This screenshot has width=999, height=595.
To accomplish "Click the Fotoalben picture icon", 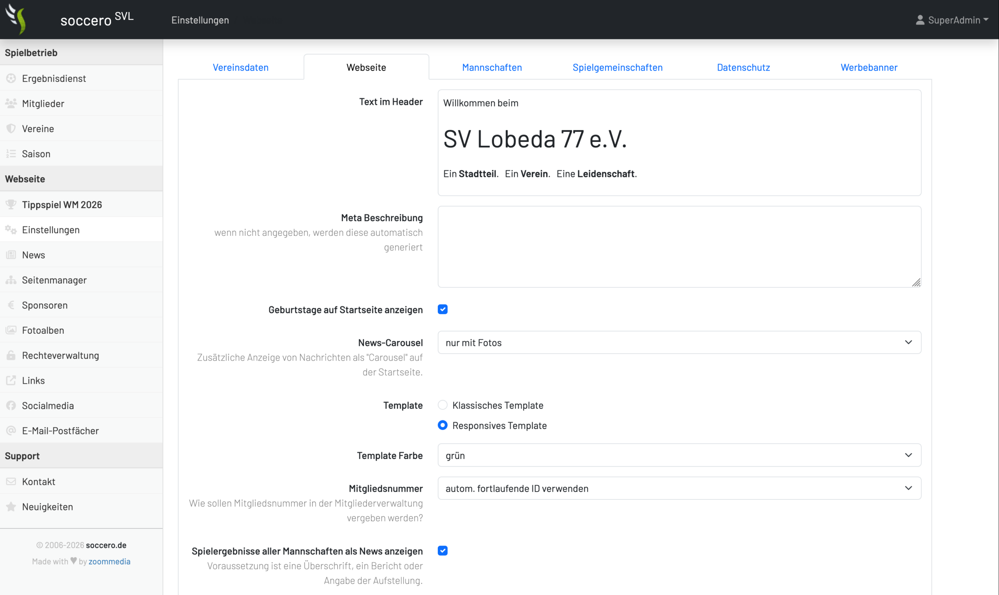I will pyautogui.click(x=11, y=330).
